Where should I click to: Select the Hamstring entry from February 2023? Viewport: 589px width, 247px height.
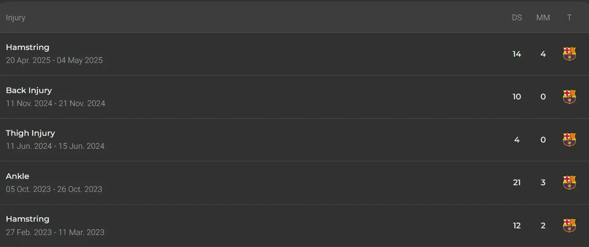[28, 219]
